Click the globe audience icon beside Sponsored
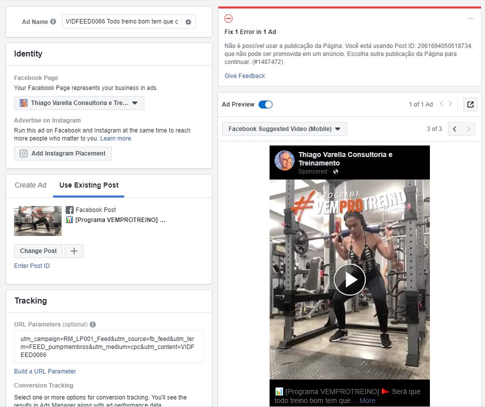This screenshot has height=407, width=485. [336, 171]
